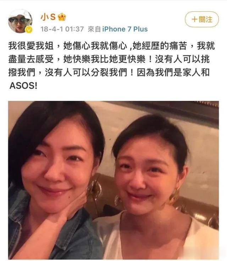Open the 小S username link

pos(48,17)
